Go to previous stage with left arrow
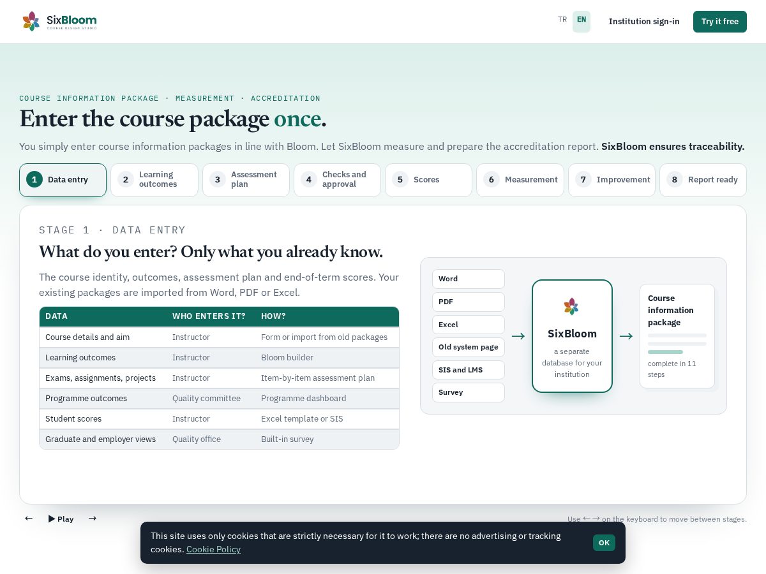Viewport: 766px width, 574px height. pyautogui.click(x=29, y=519)
